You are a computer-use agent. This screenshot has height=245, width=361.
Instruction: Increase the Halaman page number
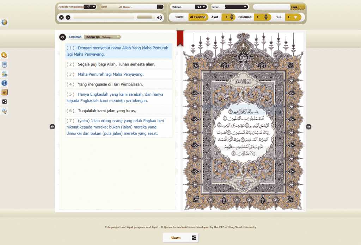(x=266, y=15)
